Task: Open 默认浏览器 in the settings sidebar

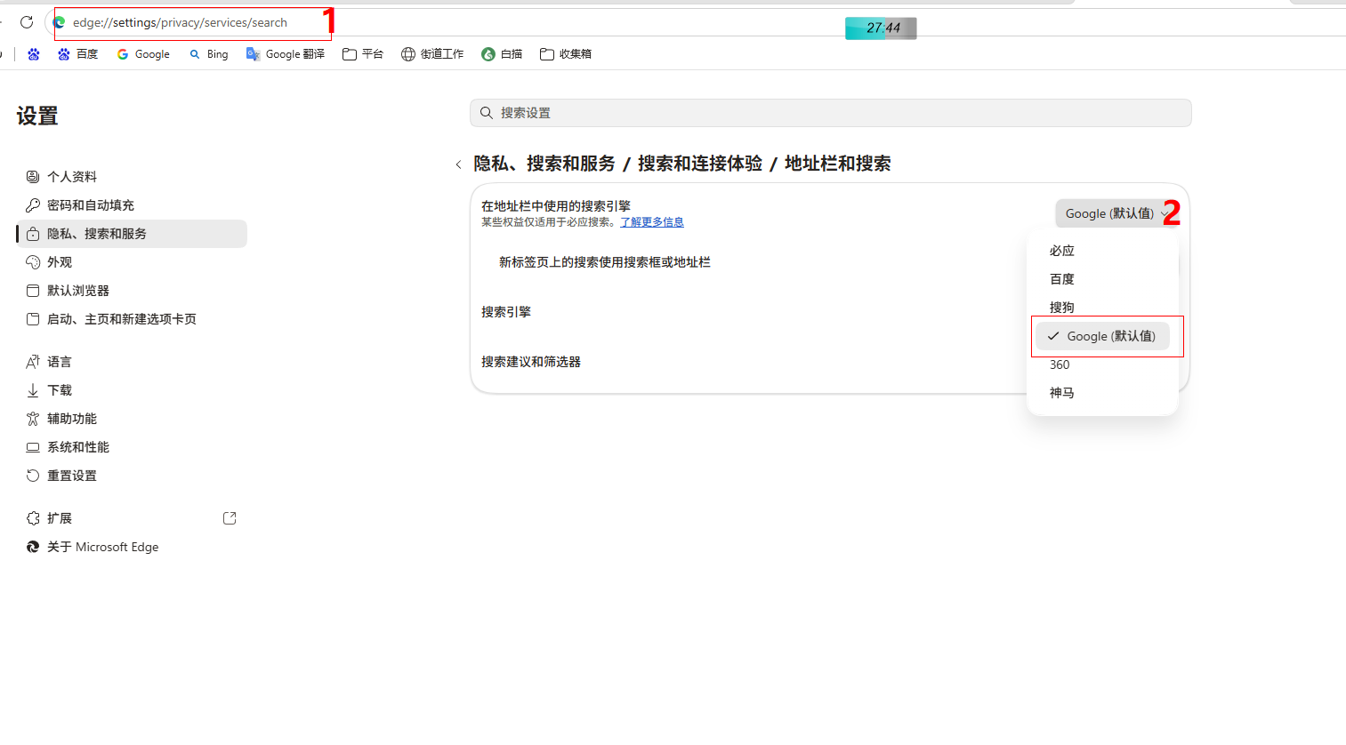Action: [132, 291]
